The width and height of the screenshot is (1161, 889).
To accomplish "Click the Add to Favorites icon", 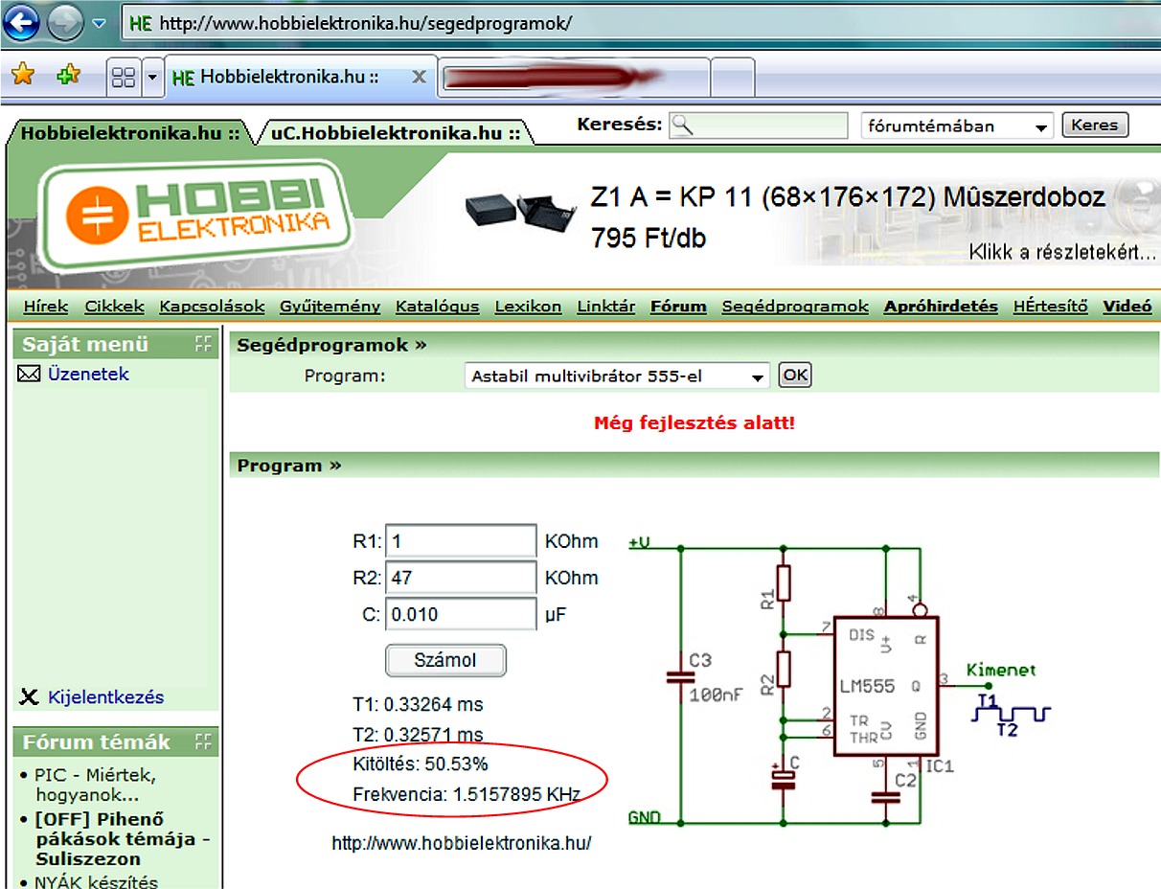I will [68, 76].
